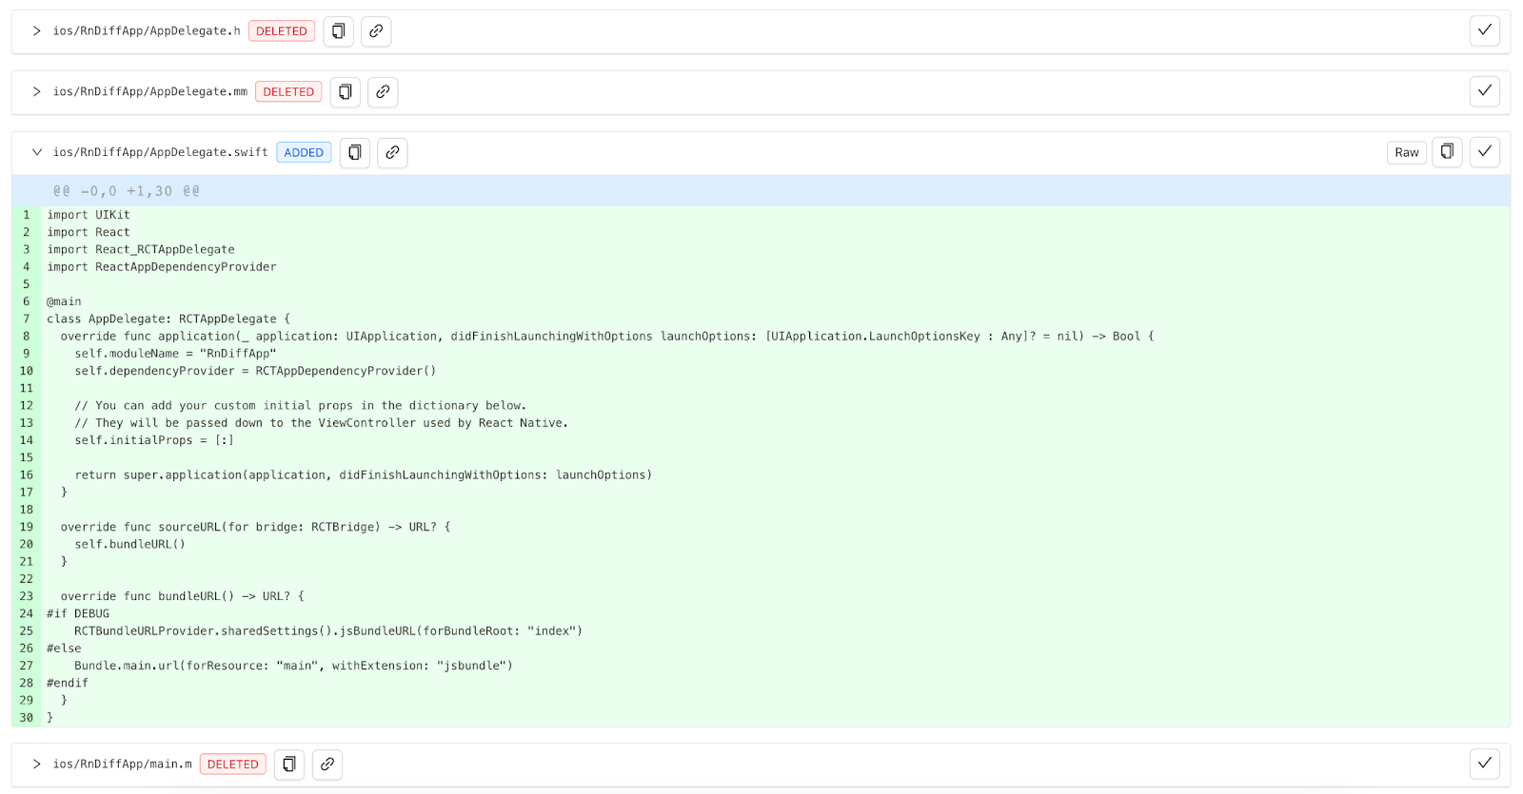Copy file path of main.m
The width and height of the screenshot is (1523, 794).
tap(289, 765)
